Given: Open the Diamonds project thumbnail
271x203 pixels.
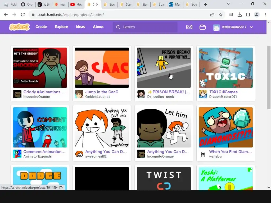Looking at the screenshot, I should tap(225, 127).
